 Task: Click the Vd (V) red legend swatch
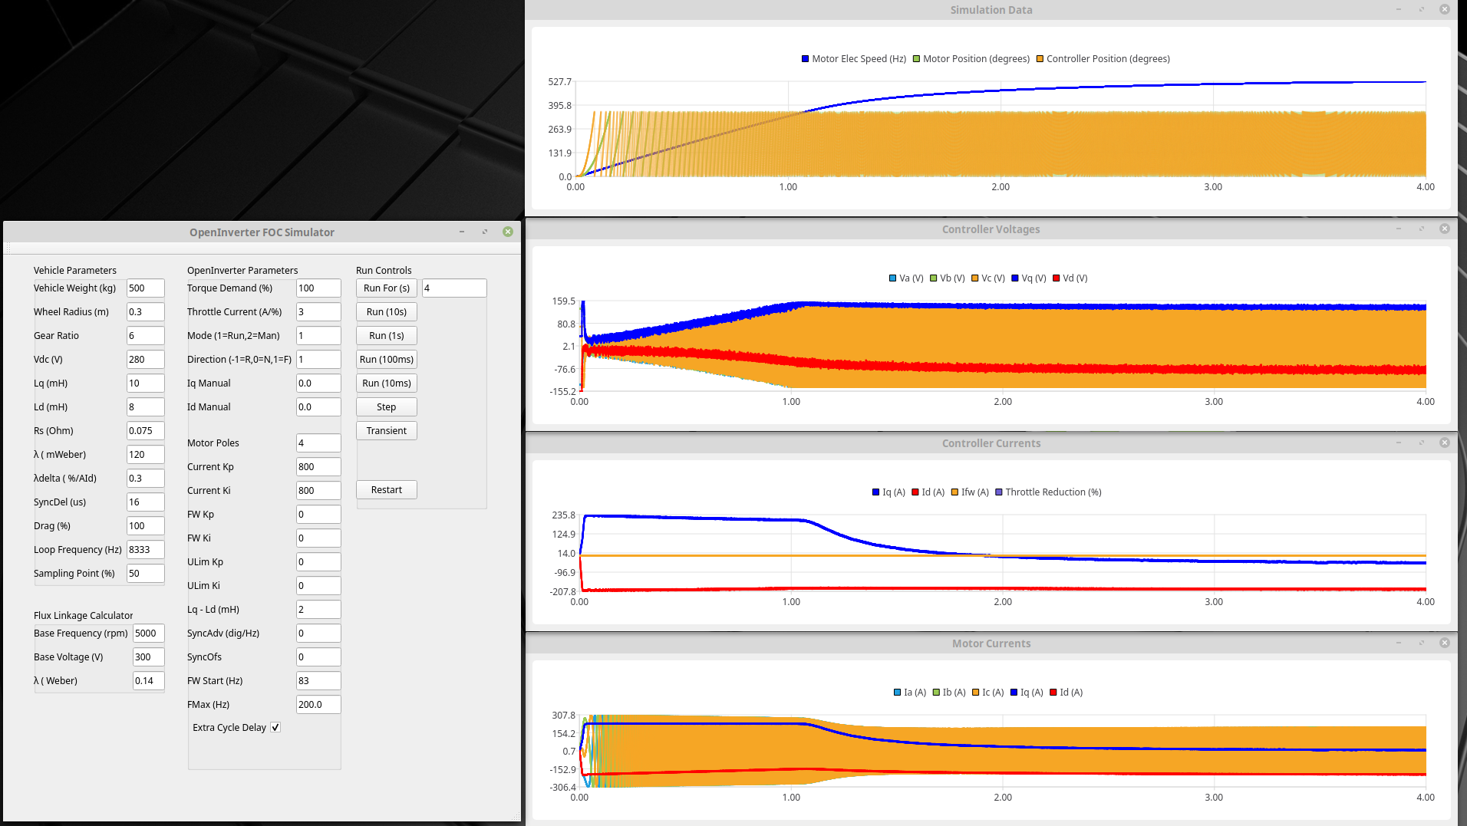pyautogui.click(x=1057, y=278)
